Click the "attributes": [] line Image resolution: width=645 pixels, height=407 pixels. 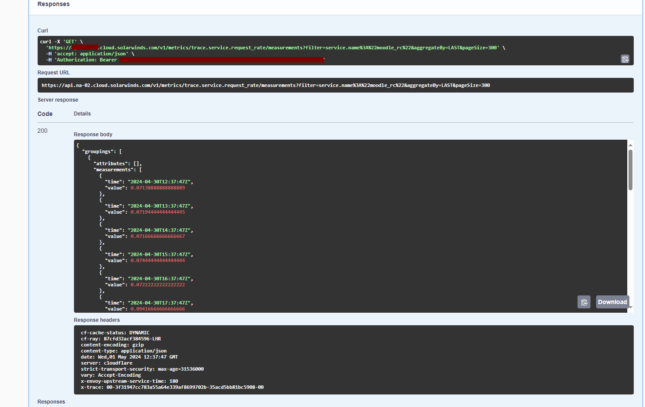tap(118, 163)
